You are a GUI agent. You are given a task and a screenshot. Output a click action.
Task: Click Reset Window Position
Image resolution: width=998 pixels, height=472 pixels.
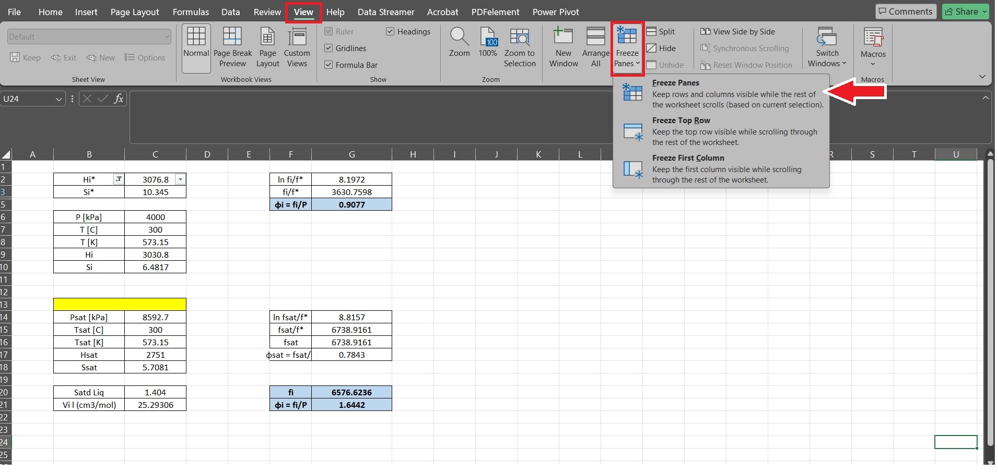746,65
